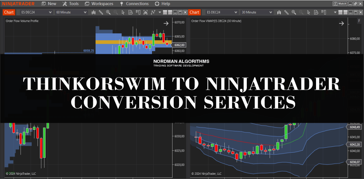The image size is (364, 179).
Task: Open the Tools menu
Action: (71, 4)
